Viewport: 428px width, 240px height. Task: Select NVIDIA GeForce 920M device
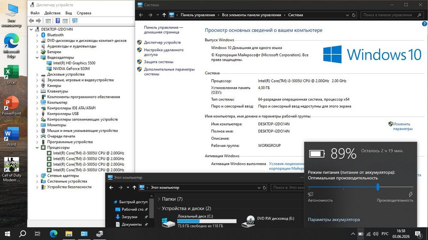pos(71,69)
